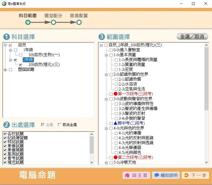Click source list scrollbar down arrow
212x185 pixels.
tap(92, 162)
